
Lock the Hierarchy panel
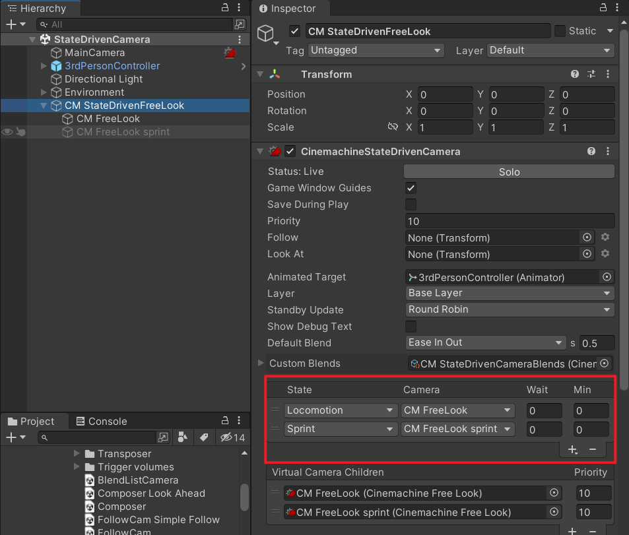[225, 8]
